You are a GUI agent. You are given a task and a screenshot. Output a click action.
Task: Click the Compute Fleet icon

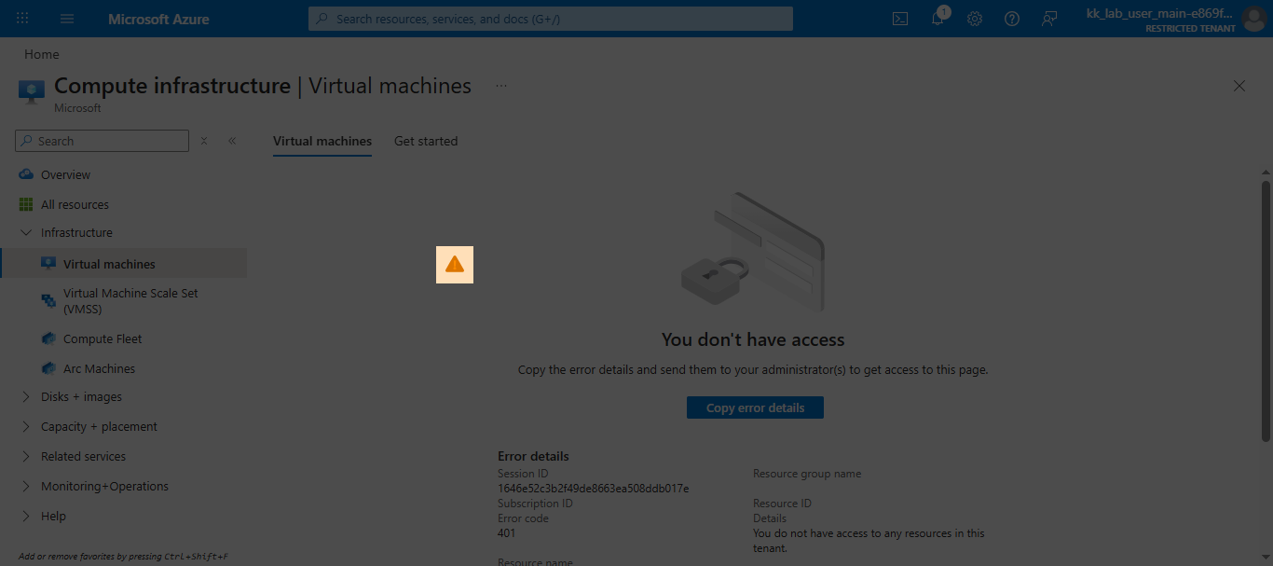coord(48,338)
